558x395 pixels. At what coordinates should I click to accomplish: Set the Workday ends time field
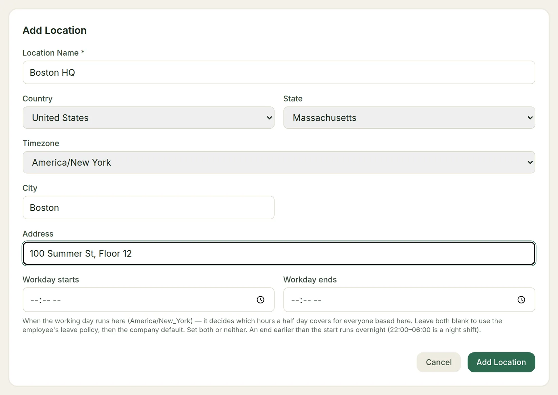(x=409, y=300)
